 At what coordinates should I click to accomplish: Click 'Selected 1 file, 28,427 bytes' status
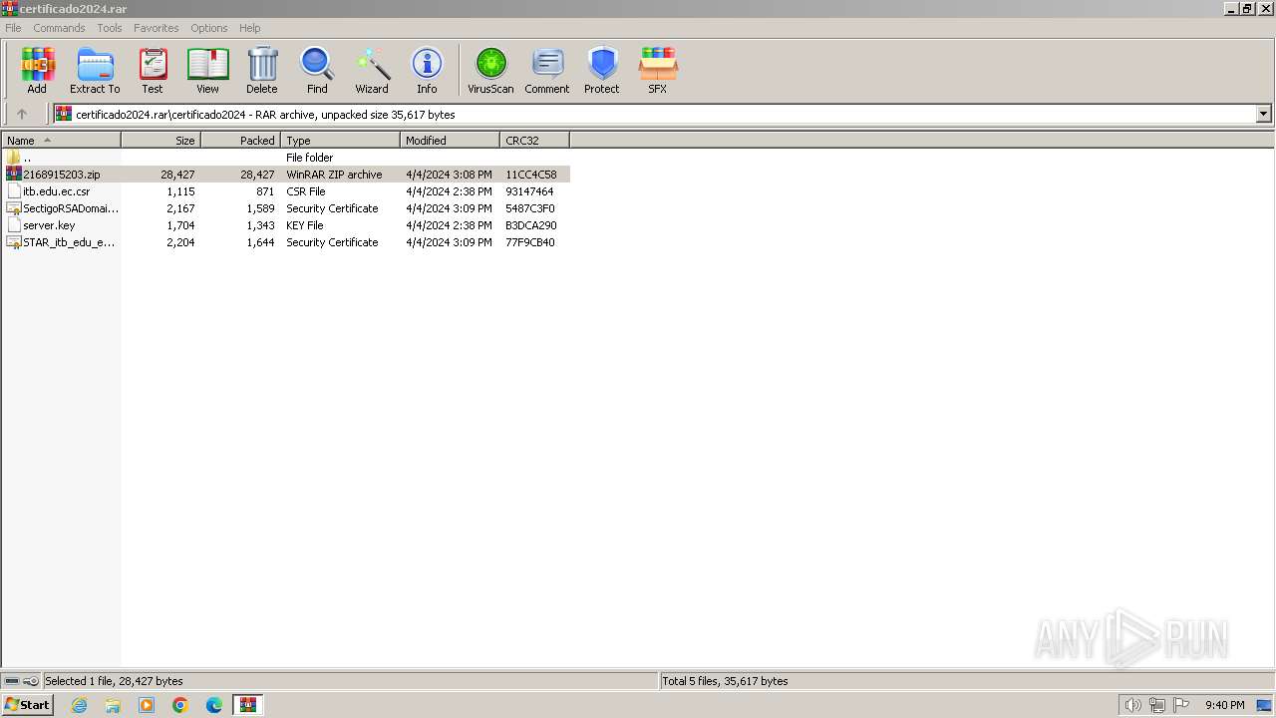[x=114, y=681]
